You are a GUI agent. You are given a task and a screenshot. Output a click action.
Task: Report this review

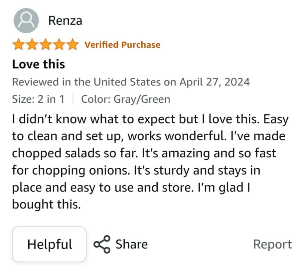click(x=273, y=244)
